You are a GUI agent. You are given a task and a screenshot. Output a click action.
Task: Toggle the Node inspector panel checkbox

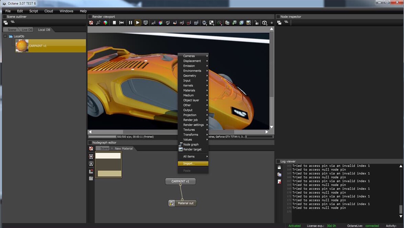pyautogui.click(x=278, y=17)
